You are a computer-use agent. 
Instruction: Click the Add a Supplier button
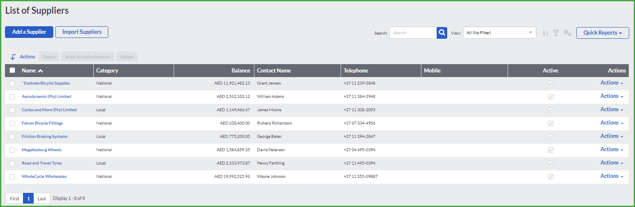29,32
